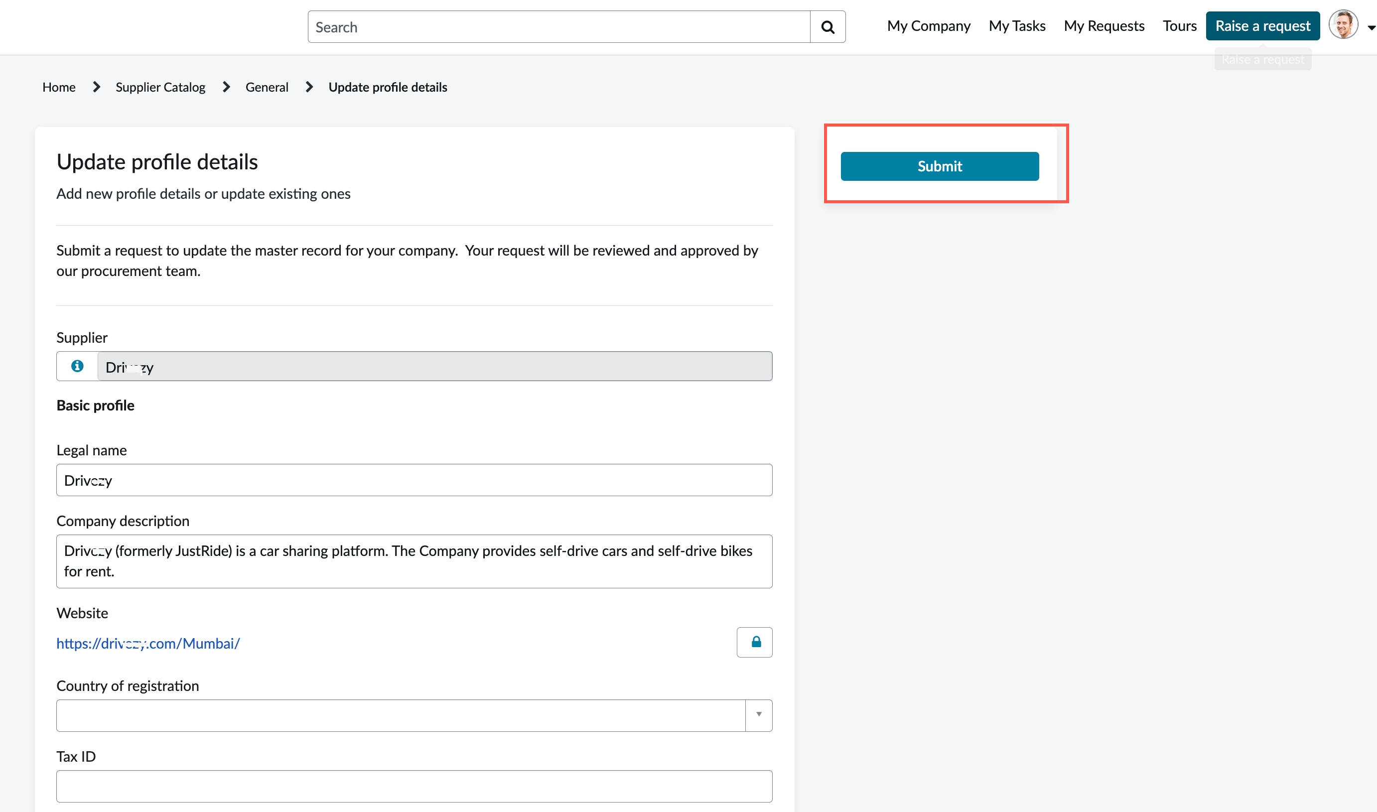Click the Basic profile section heading
This screenshot has height=812, width=1377.
click(x=95, y=406)
